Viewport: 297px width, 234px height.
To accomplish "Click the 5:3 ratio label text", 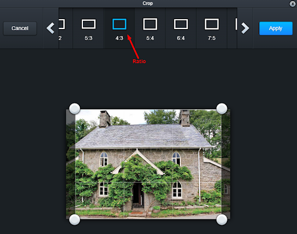I will [89, 38].
